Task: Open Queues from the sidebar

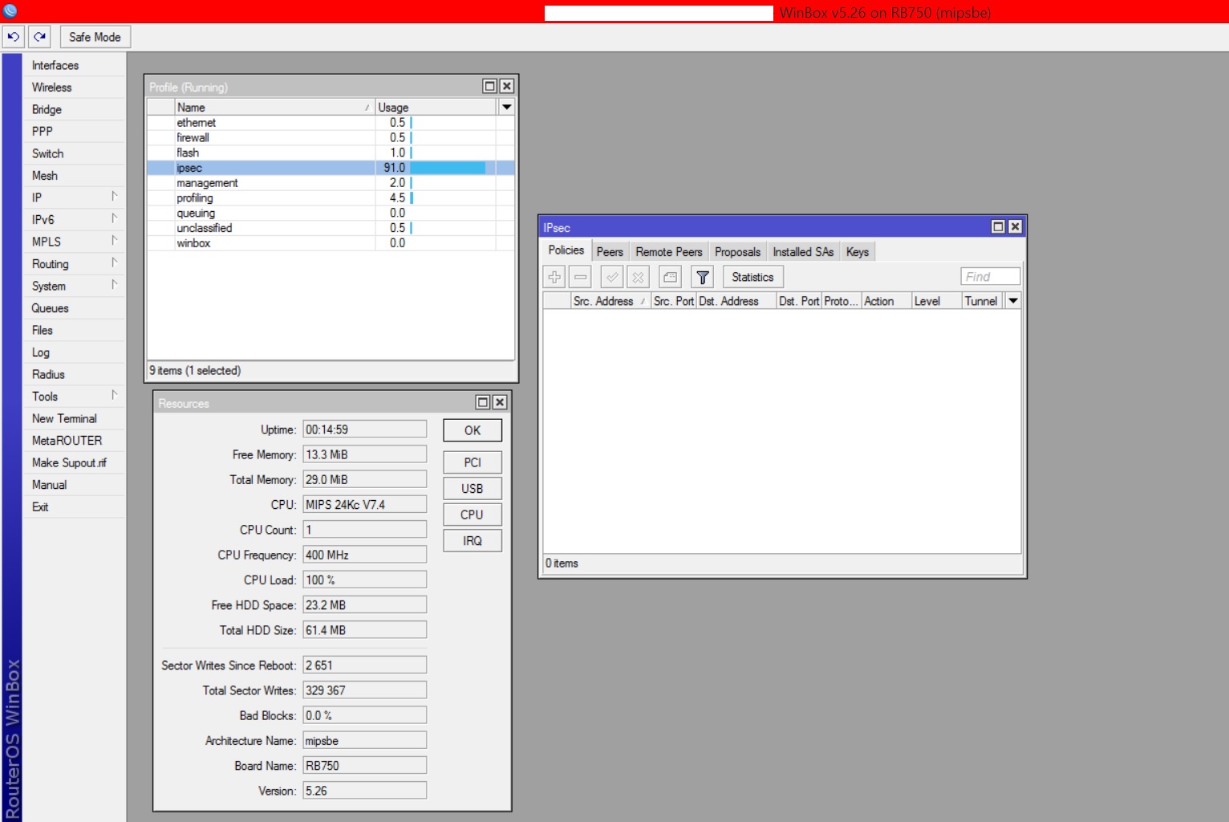Action: point(74,308)
